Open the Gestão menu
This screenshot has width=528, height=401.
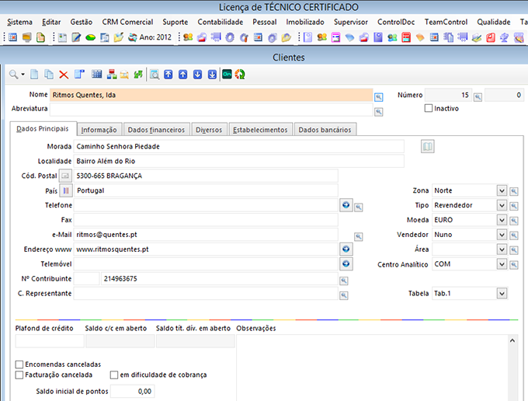(x=82, y=22)
